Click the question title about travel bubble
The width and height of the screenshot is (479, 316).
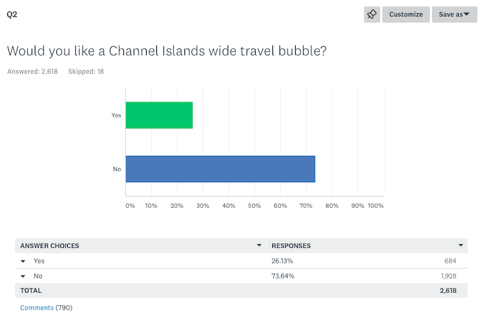pyautogui.click(x=167, y=51)
